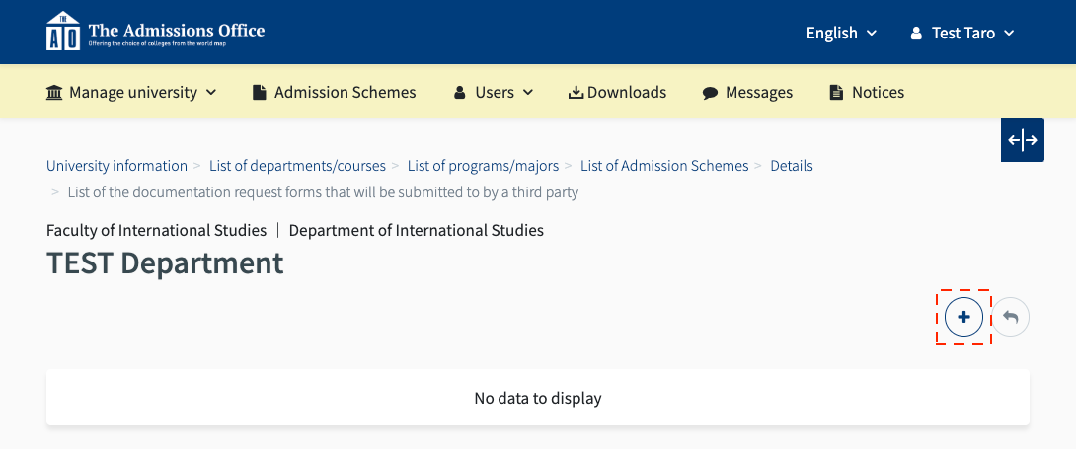The image size is (1076, 449).
Task: Open the Admission Schemes menu item
Action: [x=345, y=92]
